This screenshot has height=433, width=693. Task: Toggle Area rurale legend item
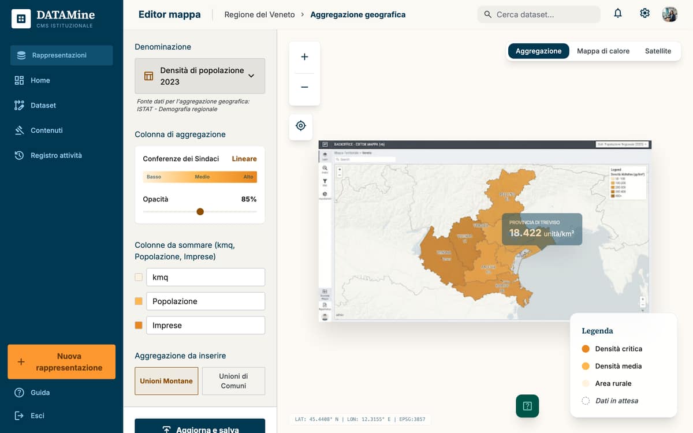pos(606,383)
